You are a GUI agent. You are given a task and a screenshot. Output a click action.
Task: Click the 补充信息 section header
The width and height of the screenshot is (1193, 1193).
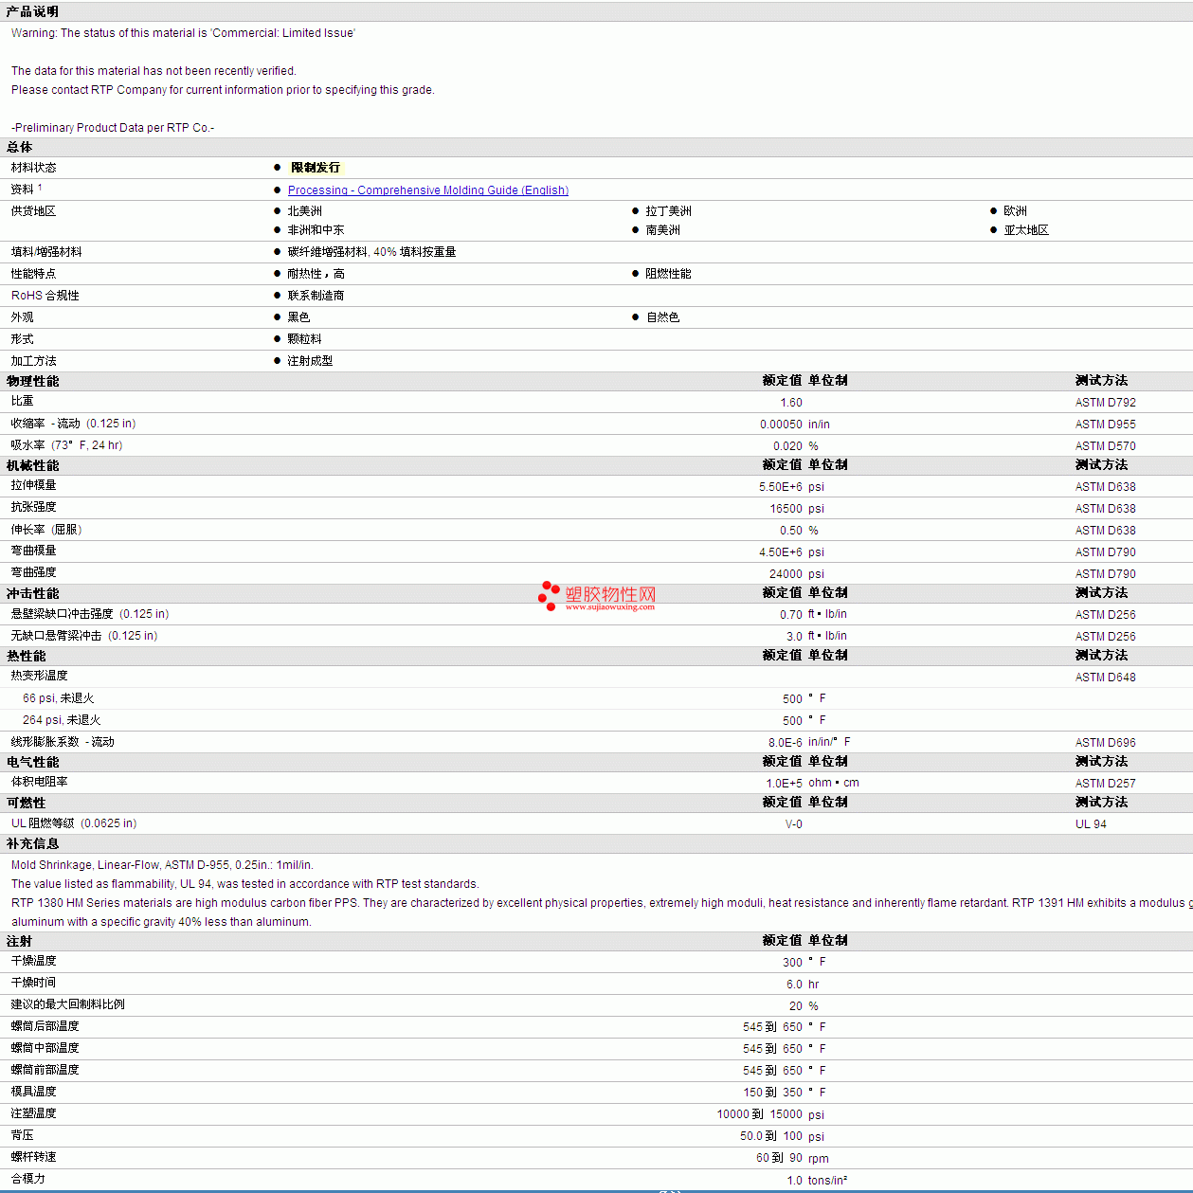(x=32, y=843)
